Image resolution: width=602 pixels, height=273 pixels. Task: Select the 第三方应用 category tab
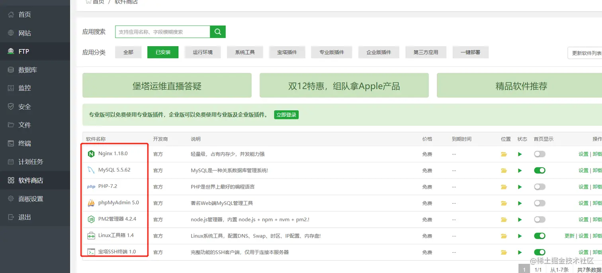426,52
